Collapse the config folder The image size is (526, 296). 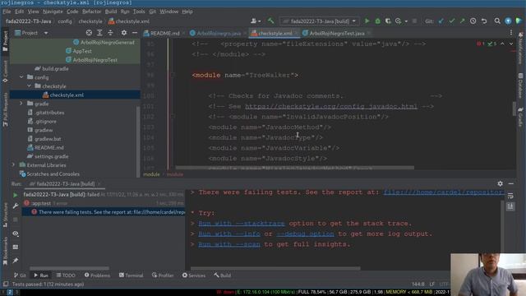click(x=21, y=77)
